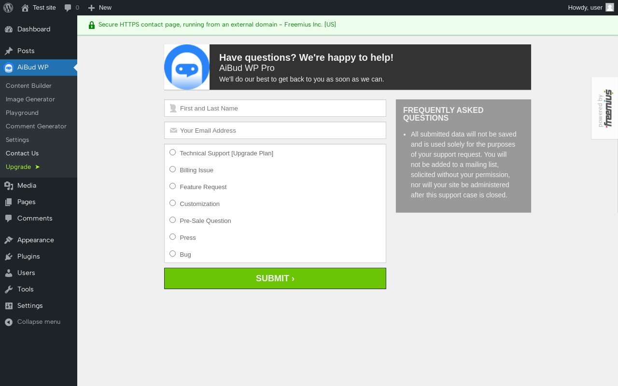Open the powered by Freemius badge
The width and height of the screenshot is (618, 386).
[604, 108]
